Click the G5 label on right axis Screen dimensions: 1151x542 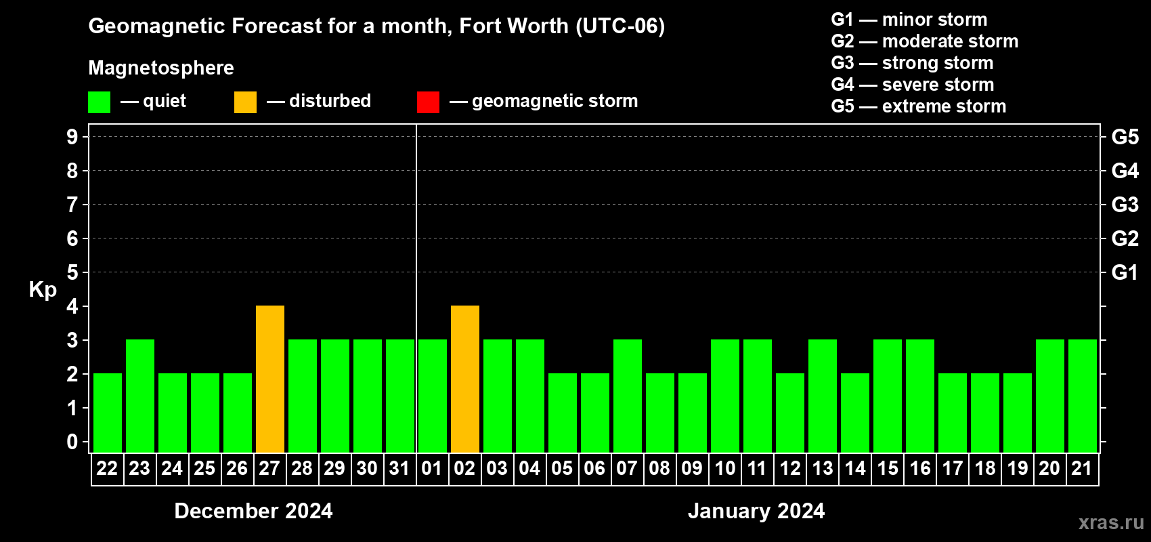[1125, 137]
